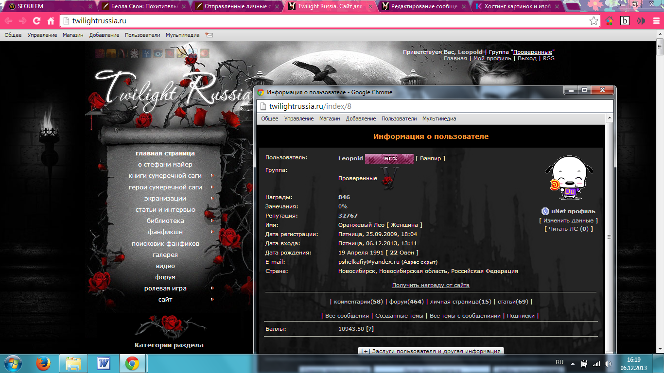The height and width of the screenshot is (373, 664).
Task: Open the Windows Start button
Action: click(x=13, y=363)
